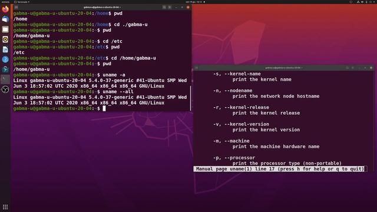377x212 pixels.
Task: Open search in the left terminal header
Action: 164,7
